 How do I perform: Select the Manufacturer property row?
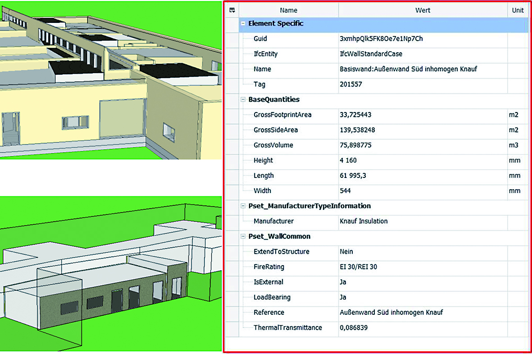coord(273,221)
